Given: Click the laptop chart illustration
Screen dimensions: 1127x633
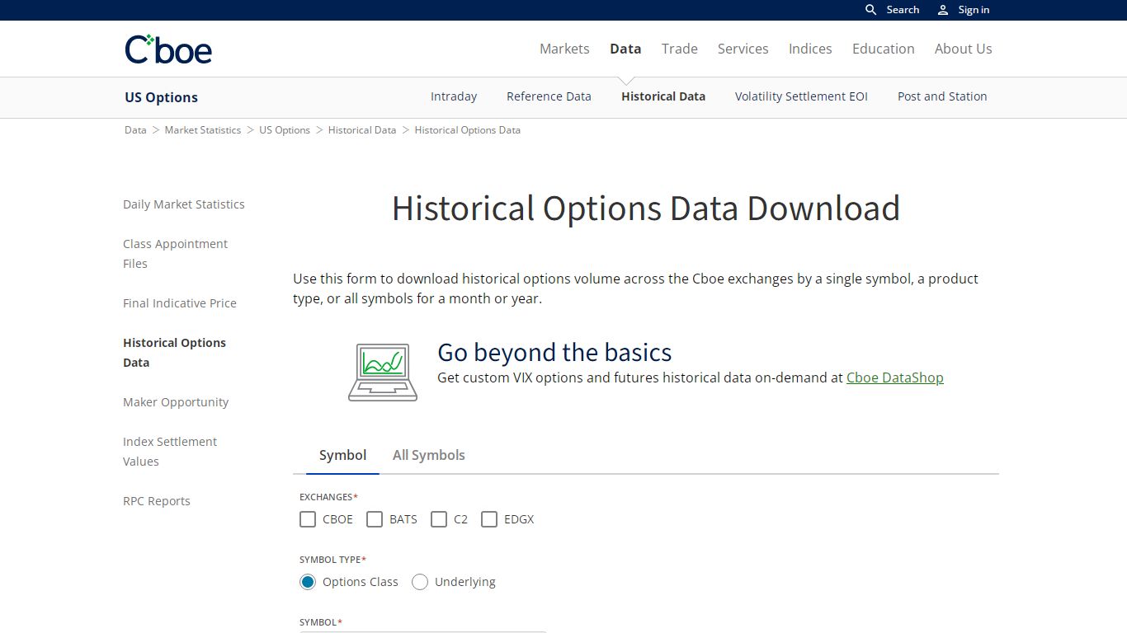Looking at the screenshot, I should coord(383,373).
